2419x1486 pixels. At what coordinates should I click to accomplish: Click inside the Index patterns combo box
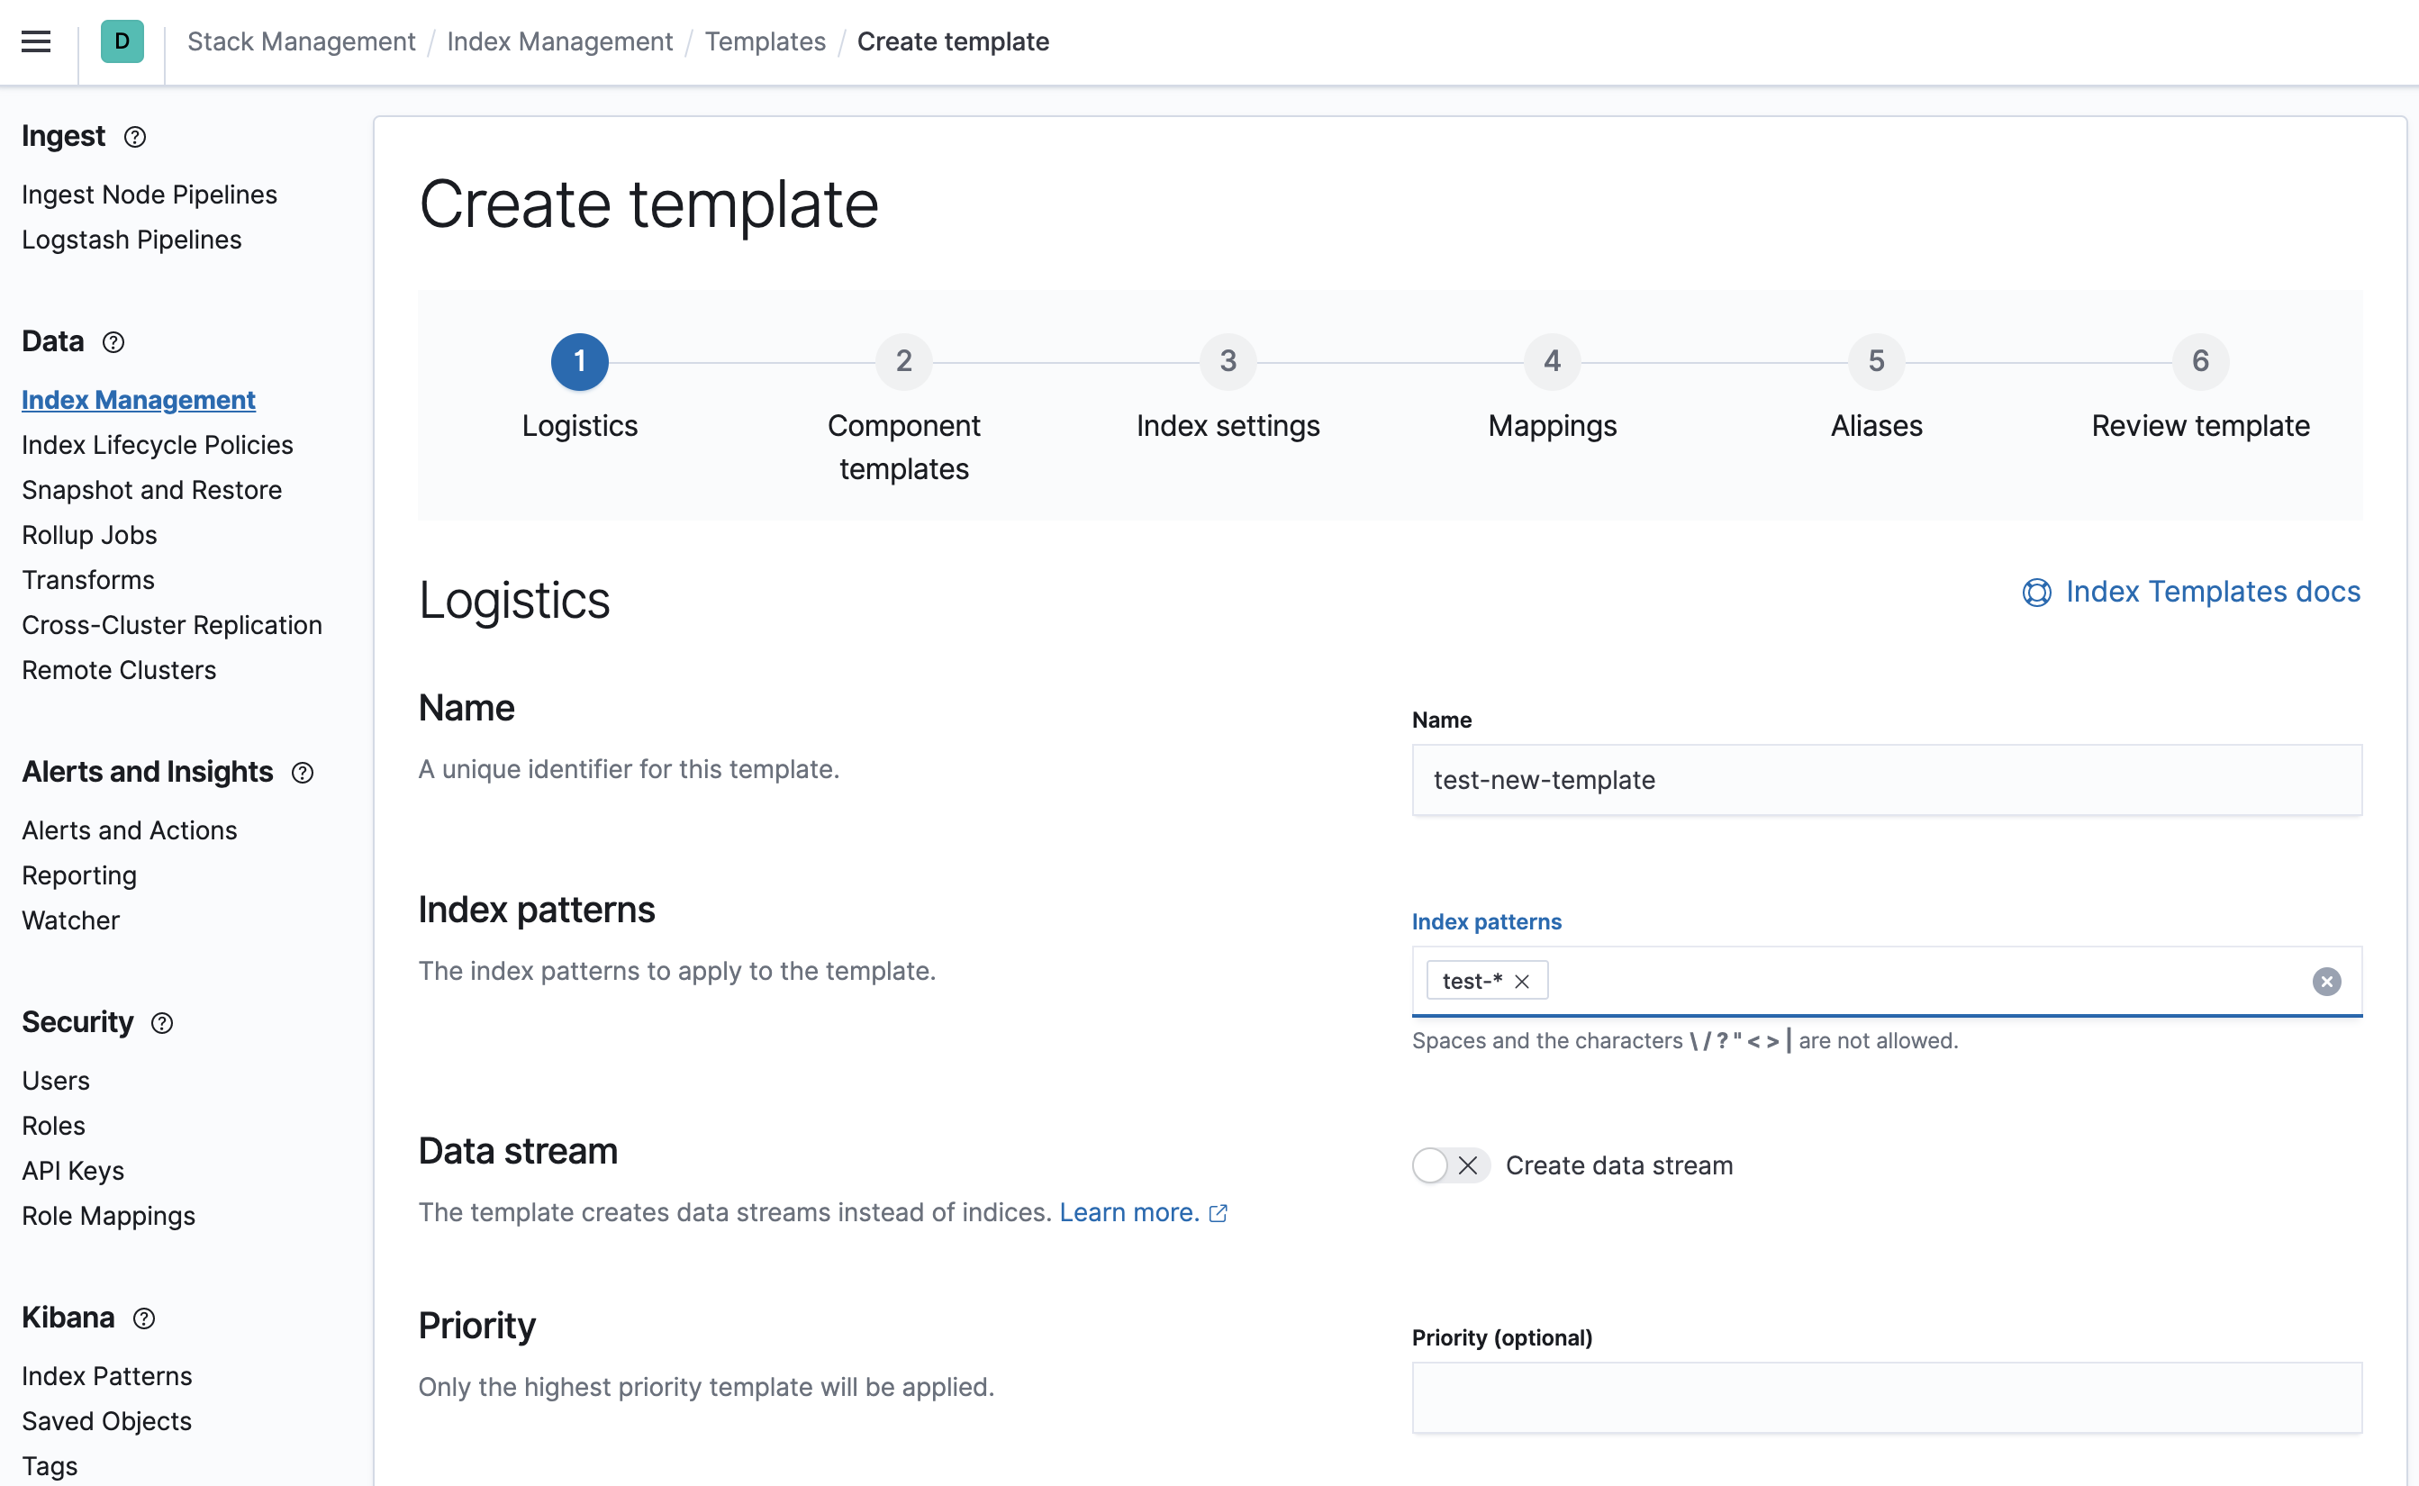[1916, 982]
